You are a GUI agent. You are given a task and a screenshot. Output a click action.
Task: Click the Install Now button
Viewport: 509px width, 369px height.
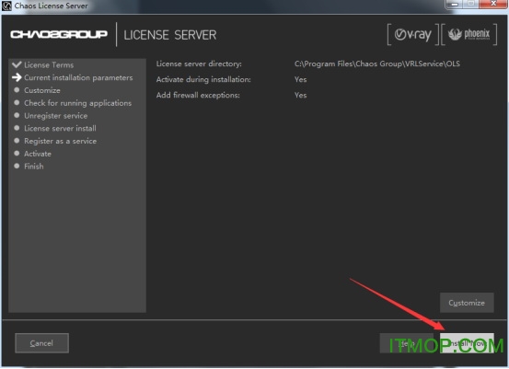pos(467,343)
